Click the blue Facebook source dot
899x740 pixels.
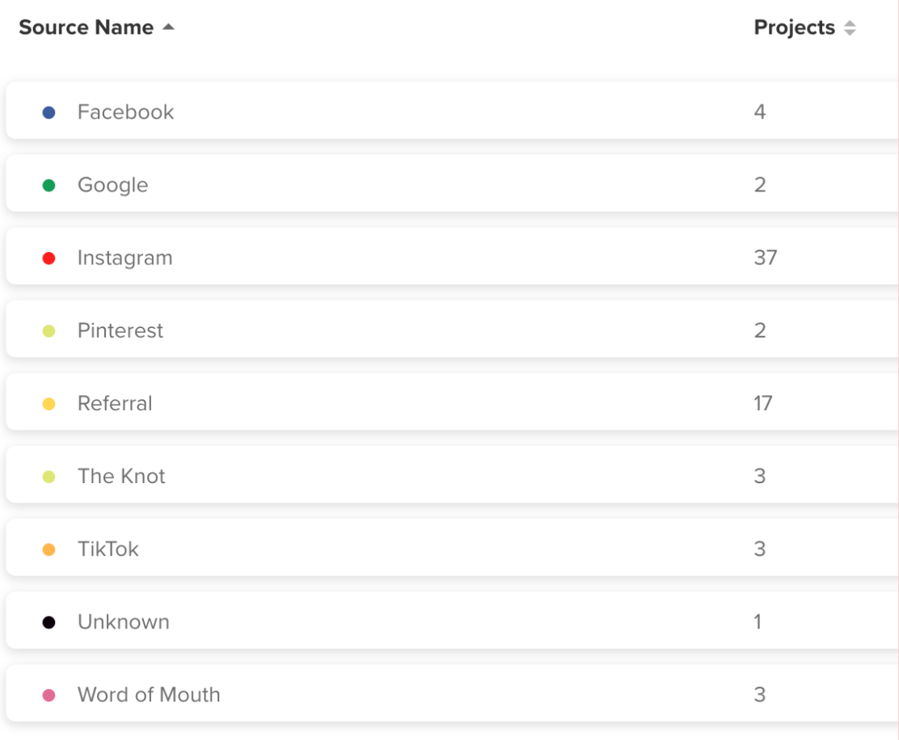click(49, 112)
